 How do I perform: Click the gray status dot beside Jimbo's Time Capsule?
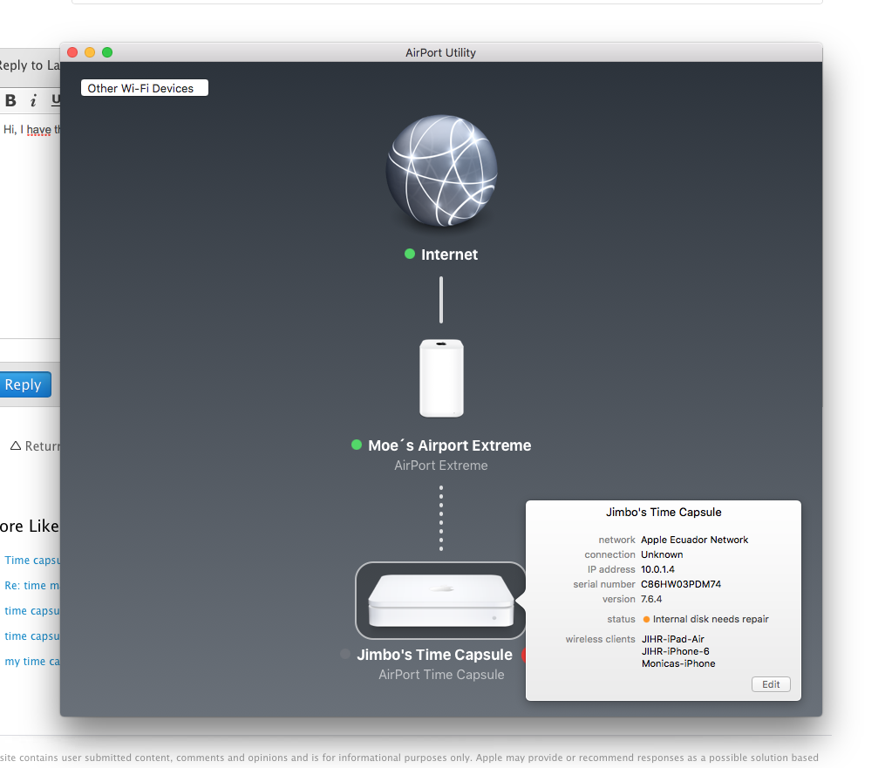pos(345,654)
